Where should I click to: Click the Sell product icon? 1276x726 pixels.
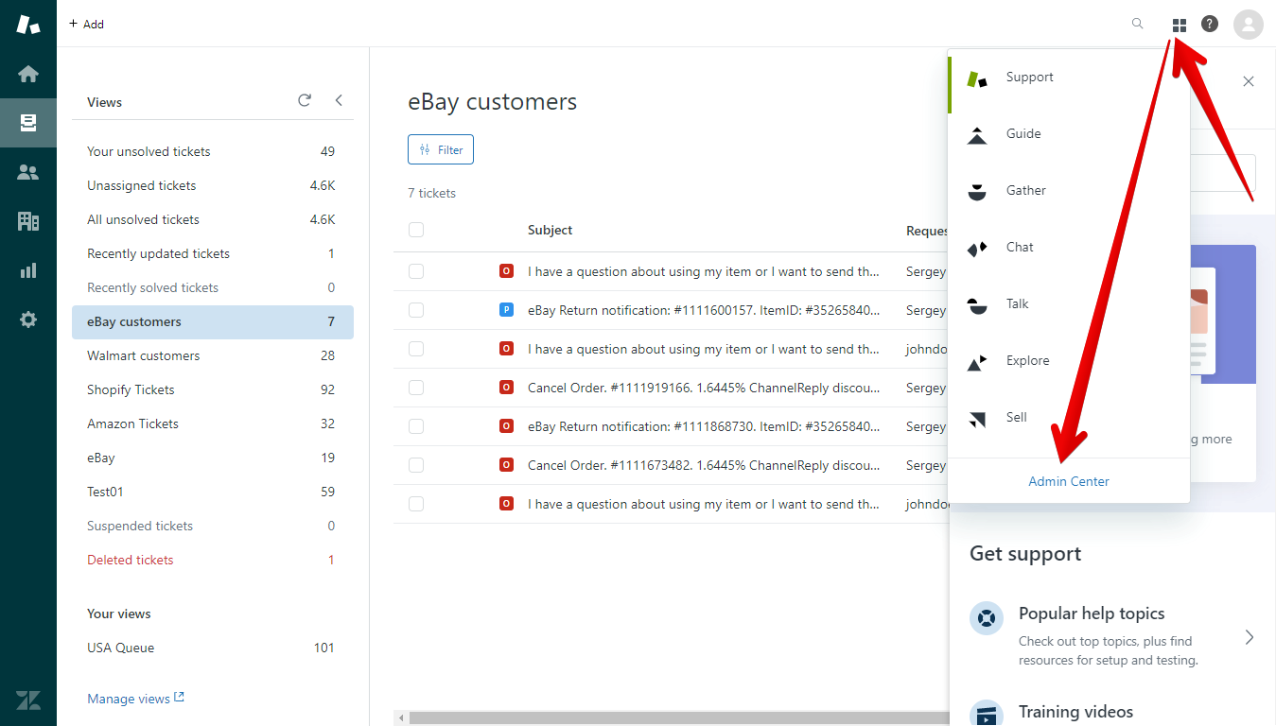pyautogui.click(x=977, y=419)
